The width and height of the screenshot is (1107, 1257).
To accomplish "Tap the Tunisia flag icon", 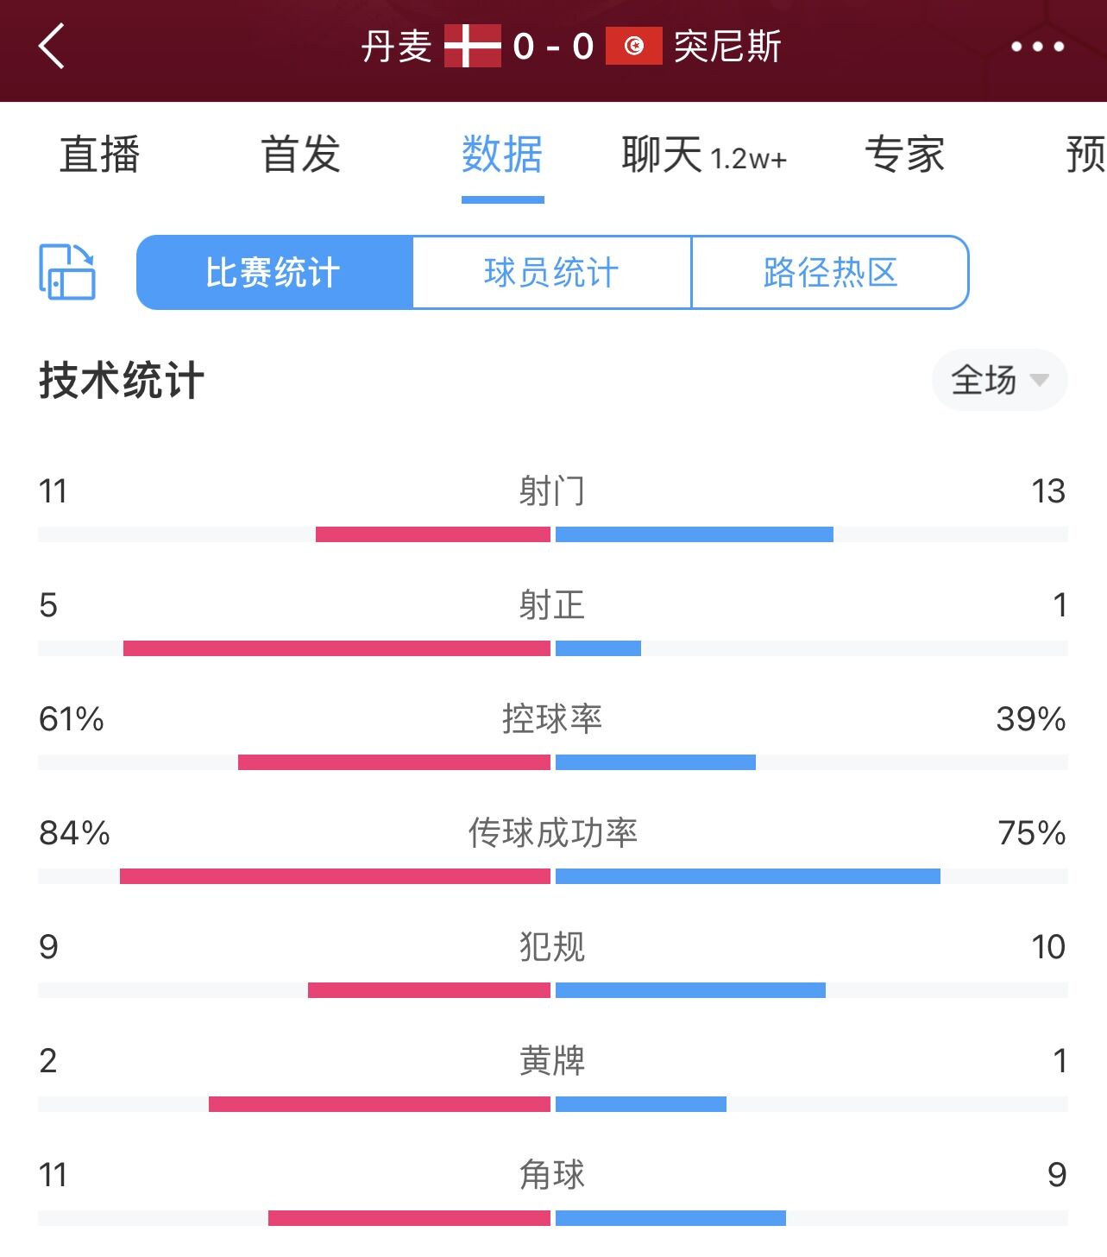I will tap(633, 47).
